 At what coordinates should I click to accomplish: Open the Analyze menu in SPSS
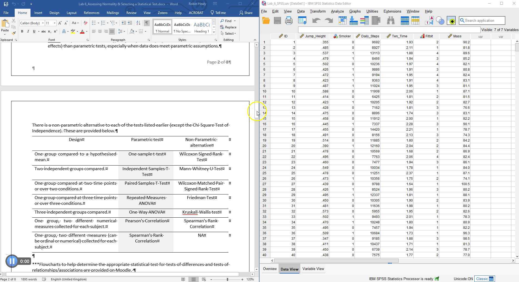pos(337,11)
